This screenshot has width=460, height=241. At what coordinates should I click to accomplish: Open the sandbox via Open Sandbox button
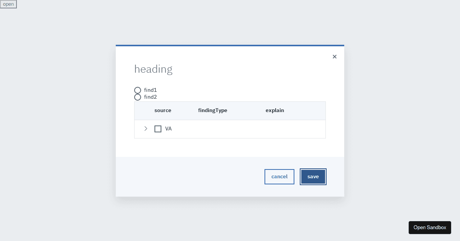tap(430, 227)
